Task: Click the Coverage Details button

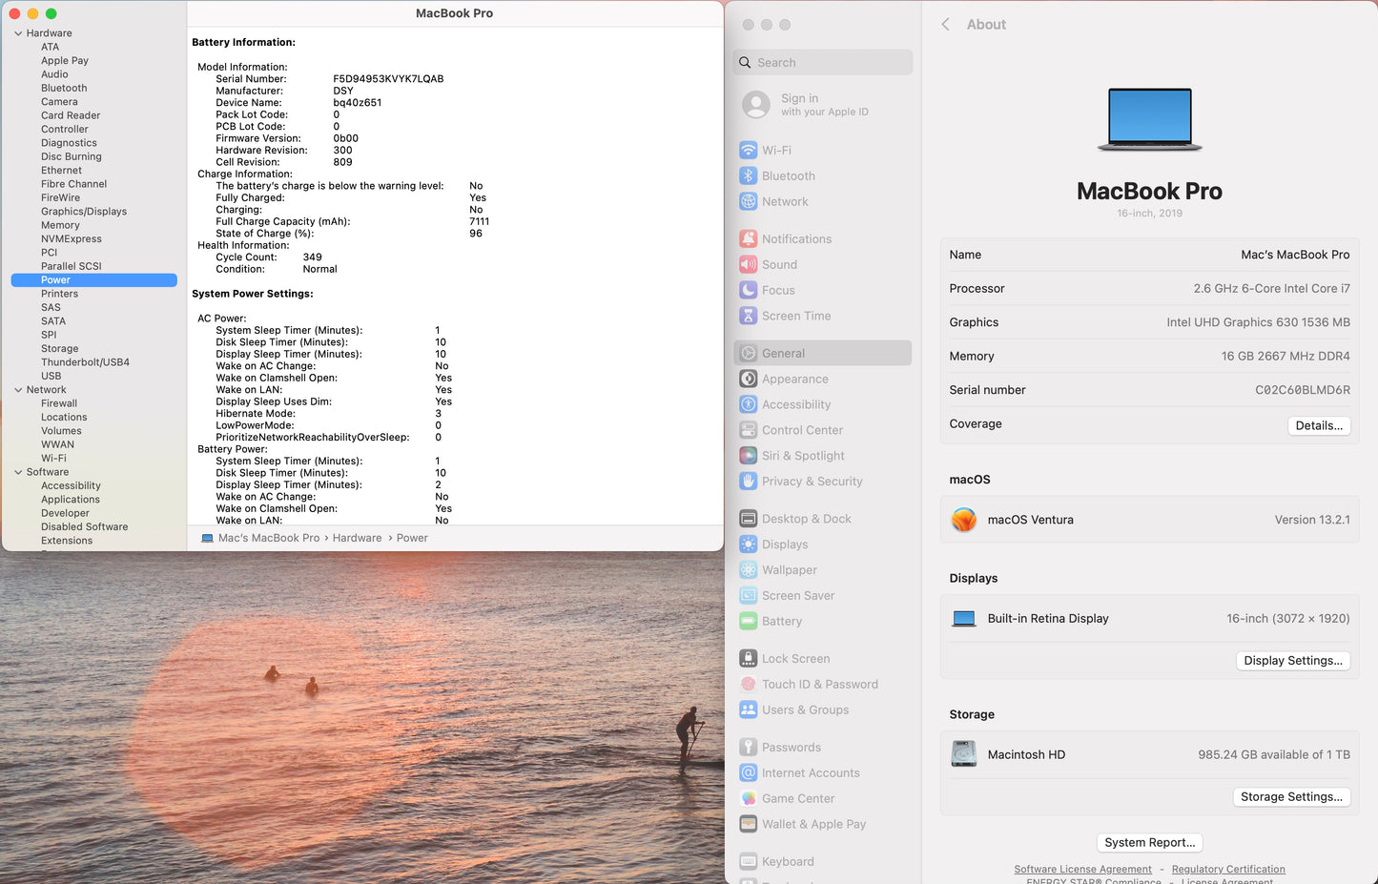Action: (1318, 426)
